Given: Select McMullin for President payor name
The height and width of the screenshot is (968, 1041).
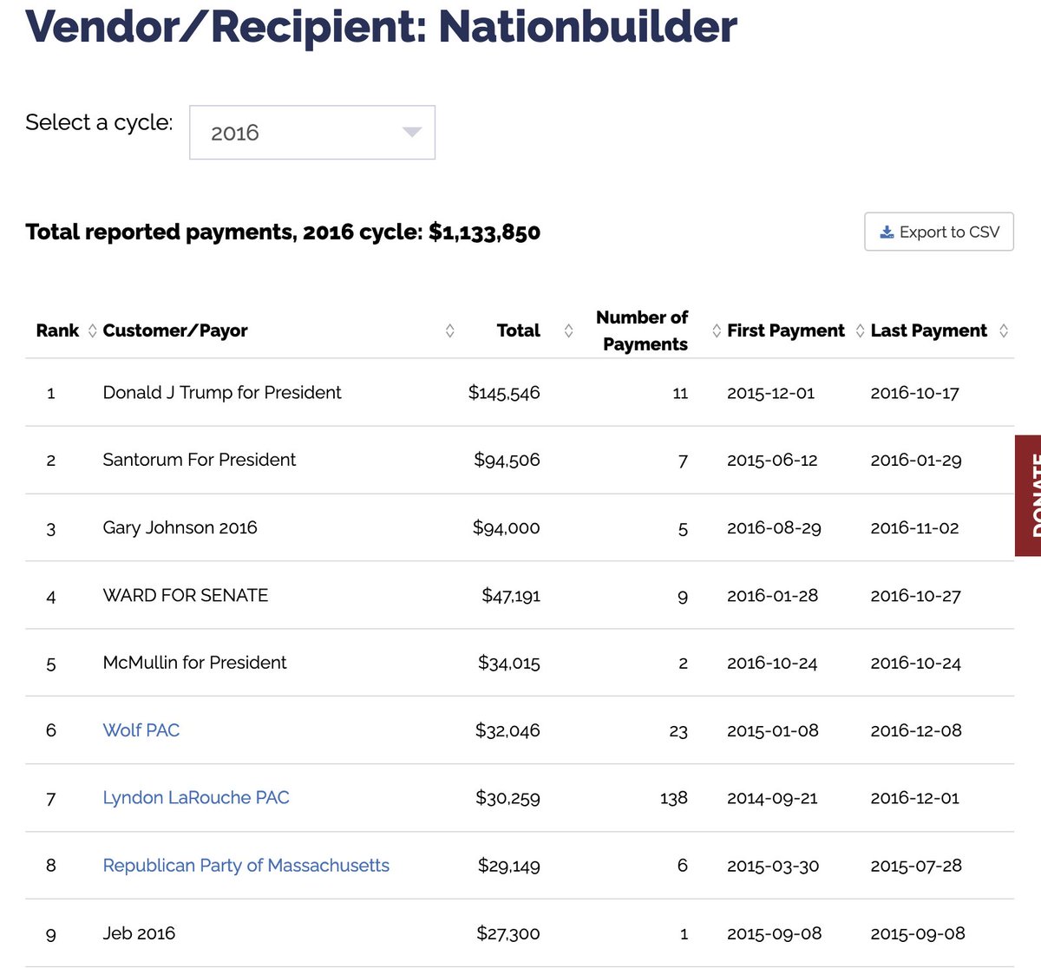Looking at the screenshot, I should [195, 663].
